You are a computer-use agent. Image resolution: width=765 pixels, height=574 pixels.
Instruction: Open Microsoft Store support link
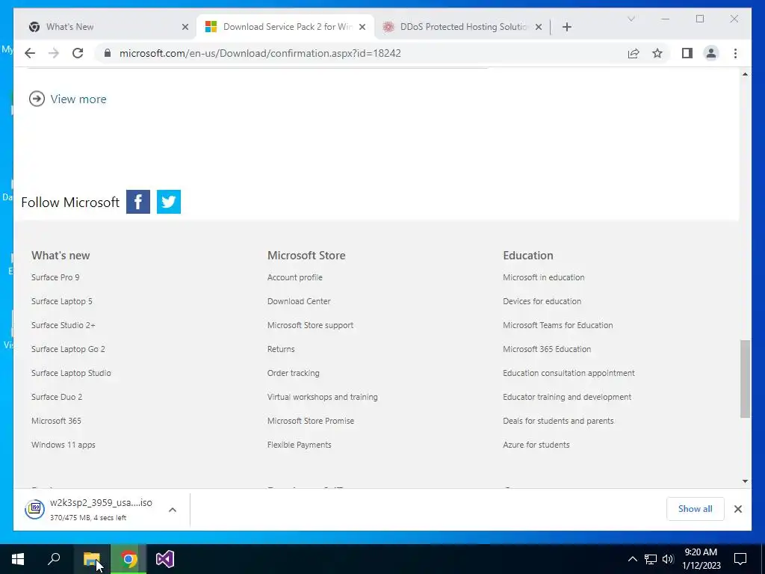pyautogui.click(x=310, y=325)
